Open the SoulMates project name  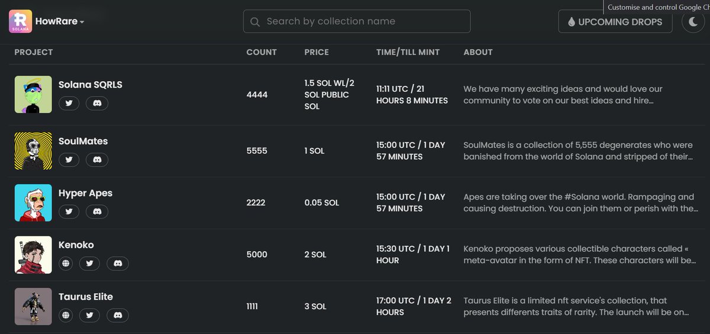(x=83, y=141)
